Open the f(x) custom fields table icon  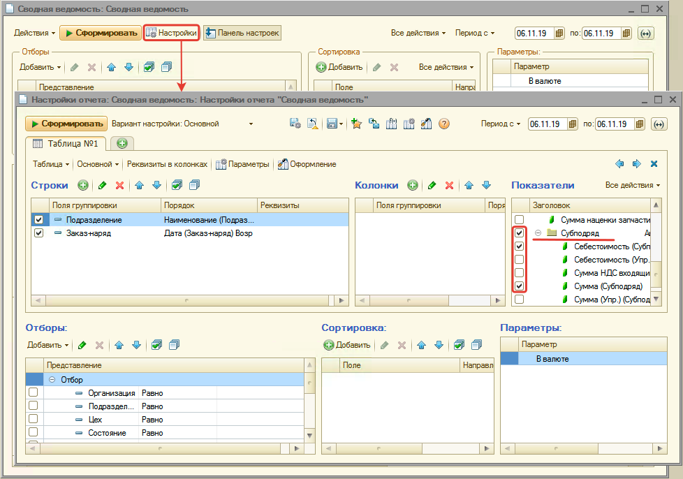[x=391, y=124]
